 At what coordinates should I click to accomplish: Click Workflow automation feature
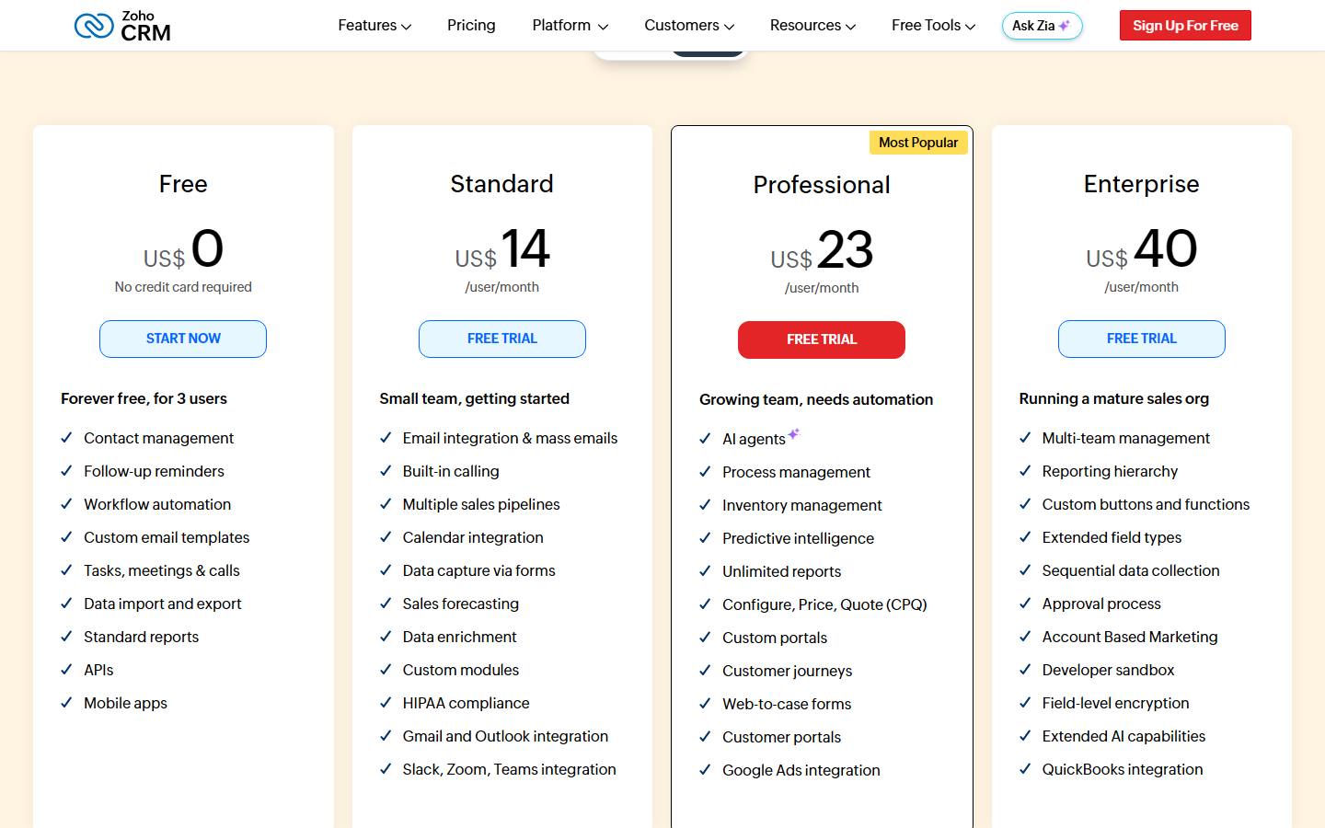(157, 504)
